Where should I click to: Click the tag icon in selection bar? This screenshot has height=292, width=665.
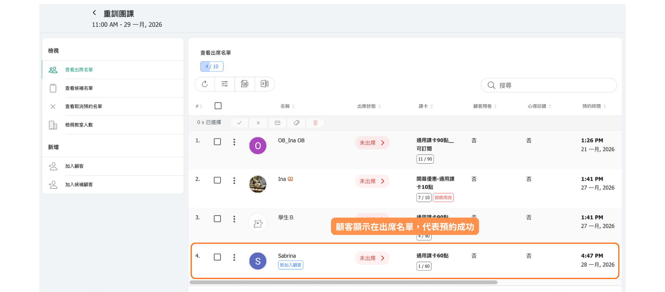click(296, 123)
